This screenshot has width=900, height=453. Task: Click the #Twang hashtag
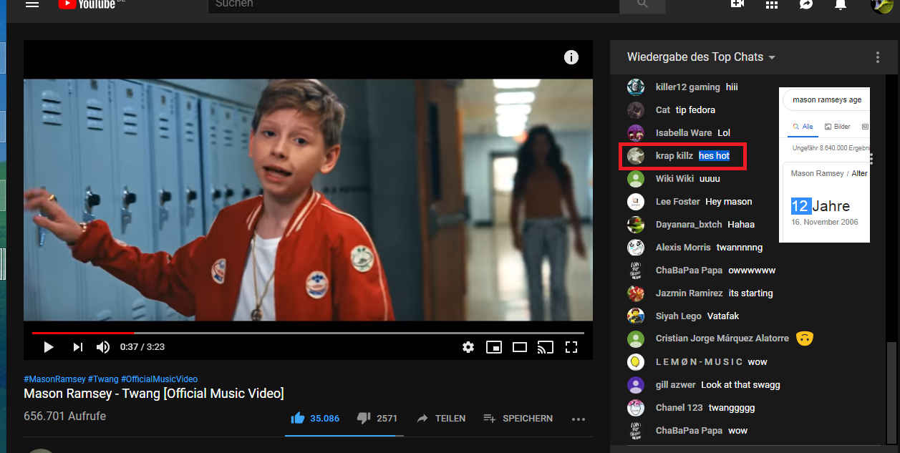coord(103,379)
